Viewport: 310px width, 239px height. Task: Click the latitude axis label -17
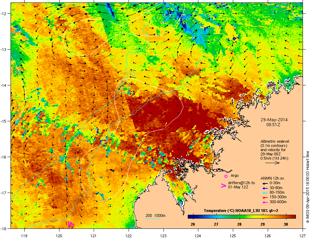tap(4, 193)
